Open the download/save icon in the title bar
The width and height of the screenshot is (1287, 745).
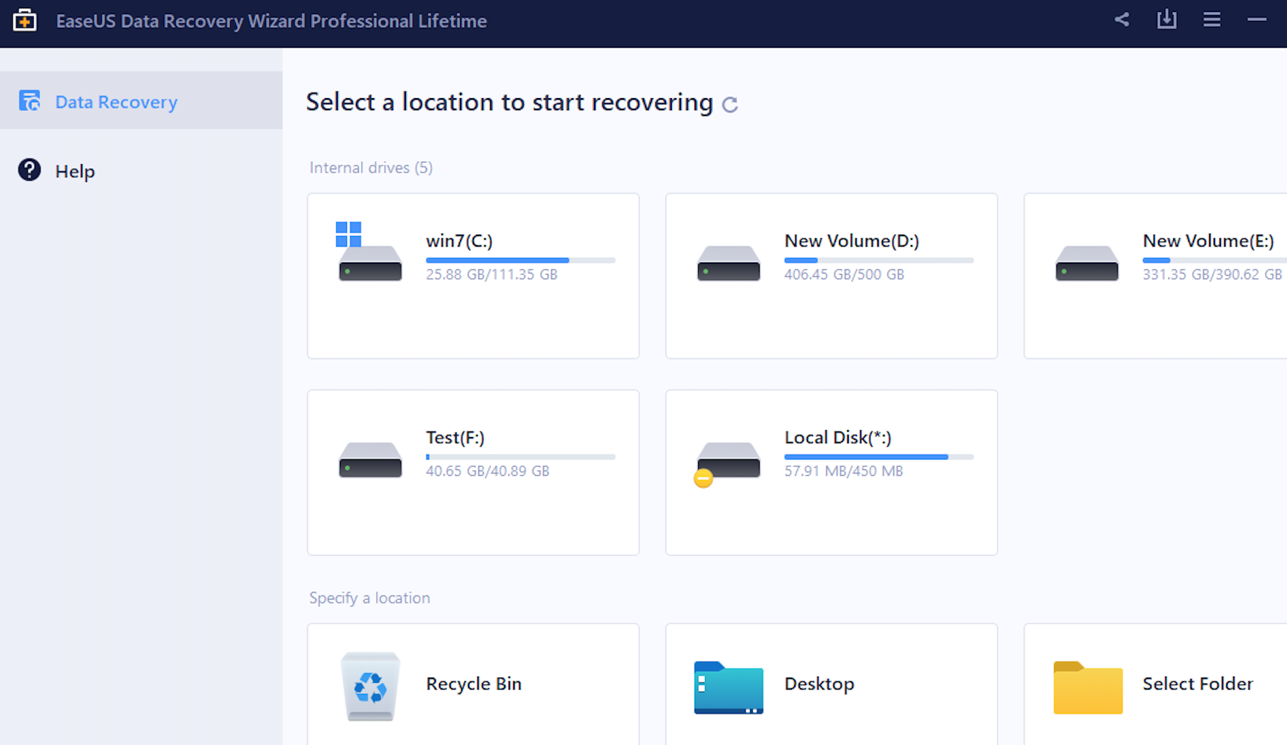pyautogui.click(x=1166, y=20)
